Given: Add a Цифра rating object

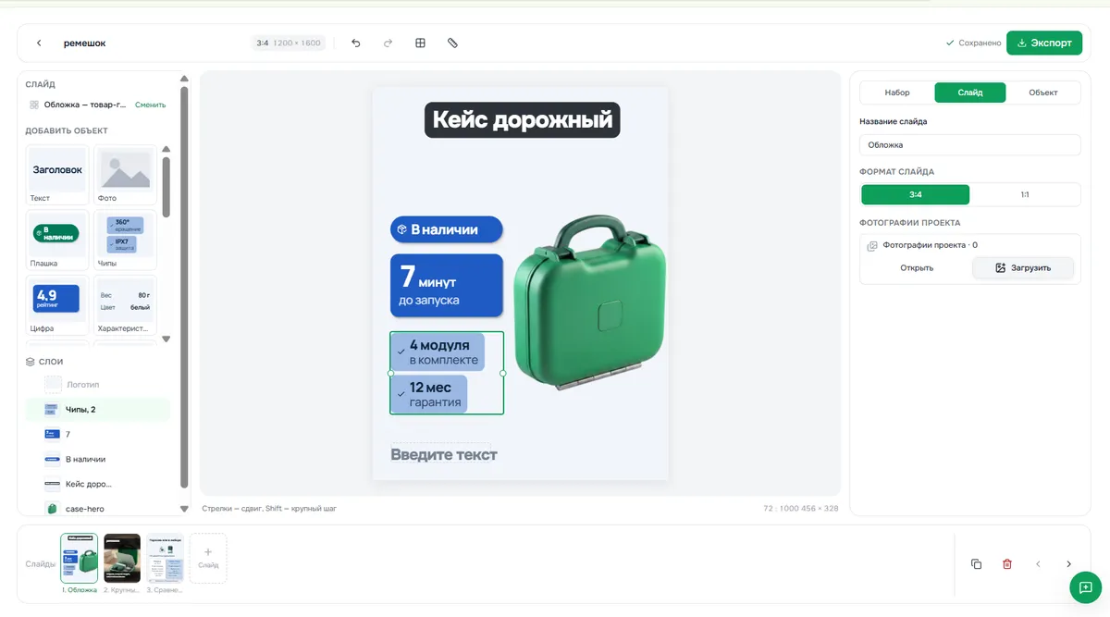Looking at the screenshot, I should click(57, 305).
